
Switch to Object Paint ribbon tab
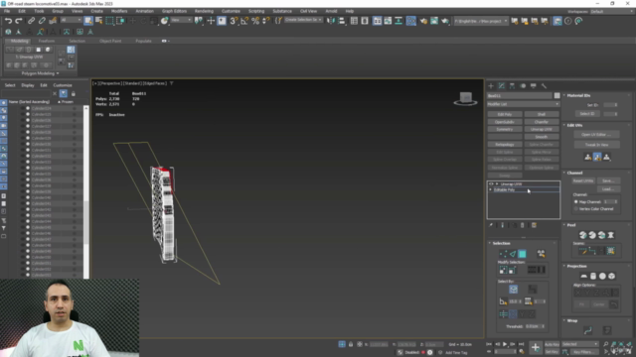tap(110, 41)
